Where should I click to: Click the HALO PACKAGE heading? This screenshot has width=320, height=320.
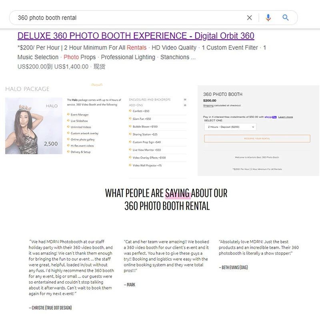[27, 89]
